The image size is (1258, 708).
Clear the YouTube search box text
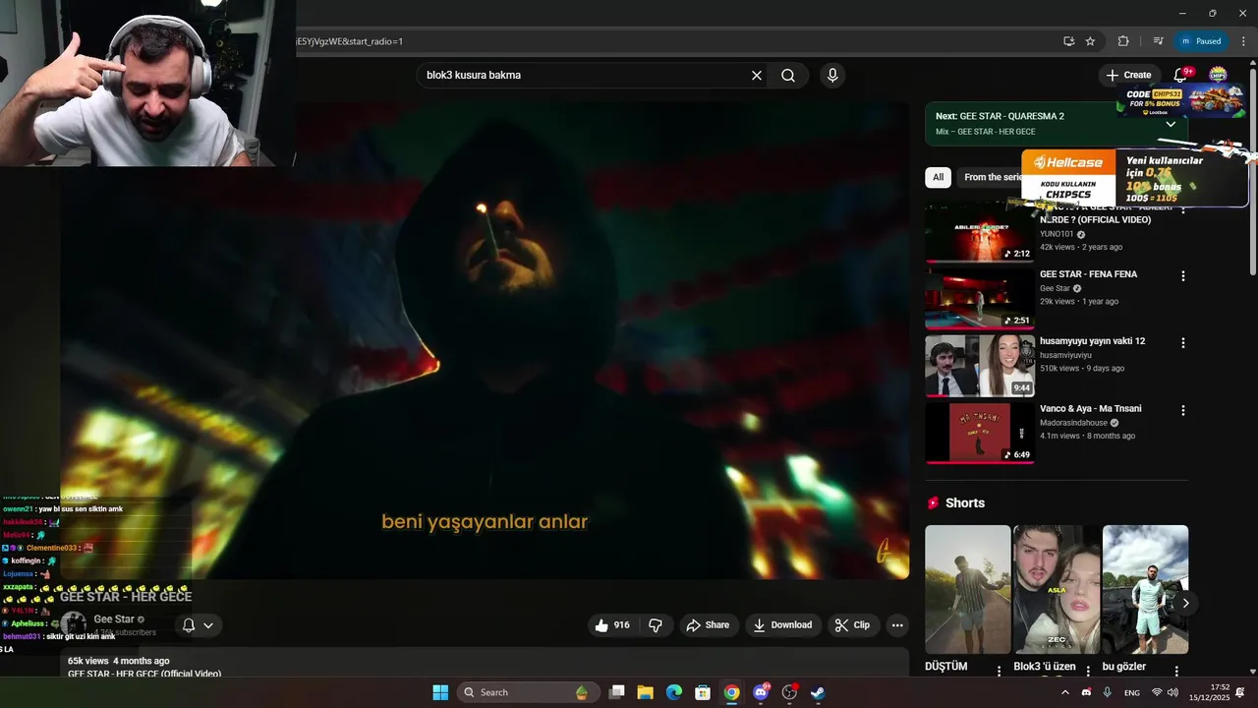[757, 75]
